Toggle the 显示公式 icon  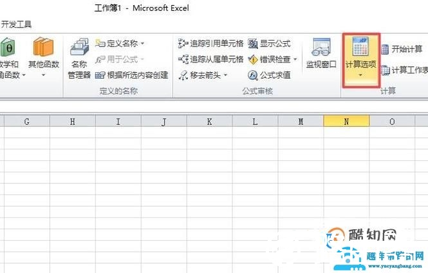click(x=253, y=43)
